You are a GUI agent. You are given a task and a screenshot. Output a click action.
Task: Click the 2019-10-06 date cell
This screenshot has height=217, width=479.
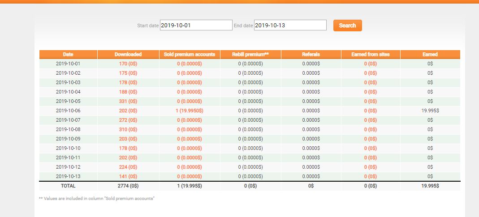click(68, 111)
